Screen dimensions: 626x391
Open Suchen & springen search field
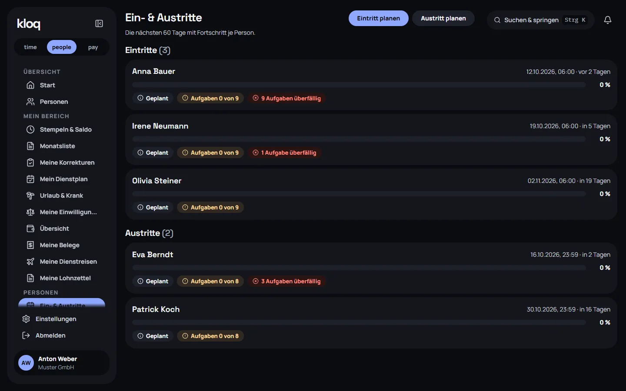click(540, 20)
